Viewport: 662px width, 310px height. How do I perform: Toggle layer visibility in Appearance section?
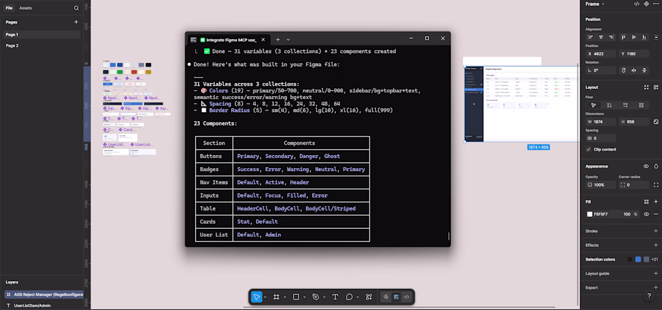[x=646, y=166]
